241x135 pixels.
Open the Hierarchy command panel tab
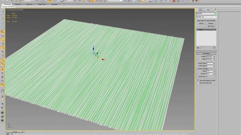(x=204, y=10)
